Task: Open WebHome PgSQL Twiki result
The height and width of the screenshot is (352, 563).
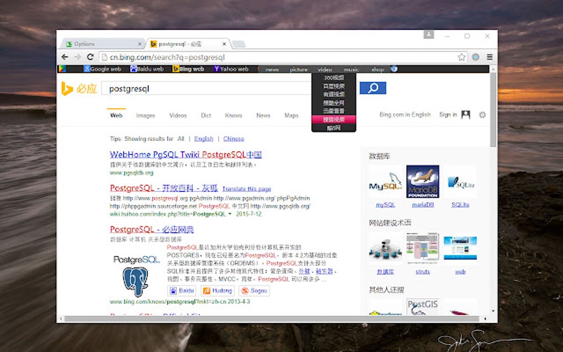Action: pos(185,154)
